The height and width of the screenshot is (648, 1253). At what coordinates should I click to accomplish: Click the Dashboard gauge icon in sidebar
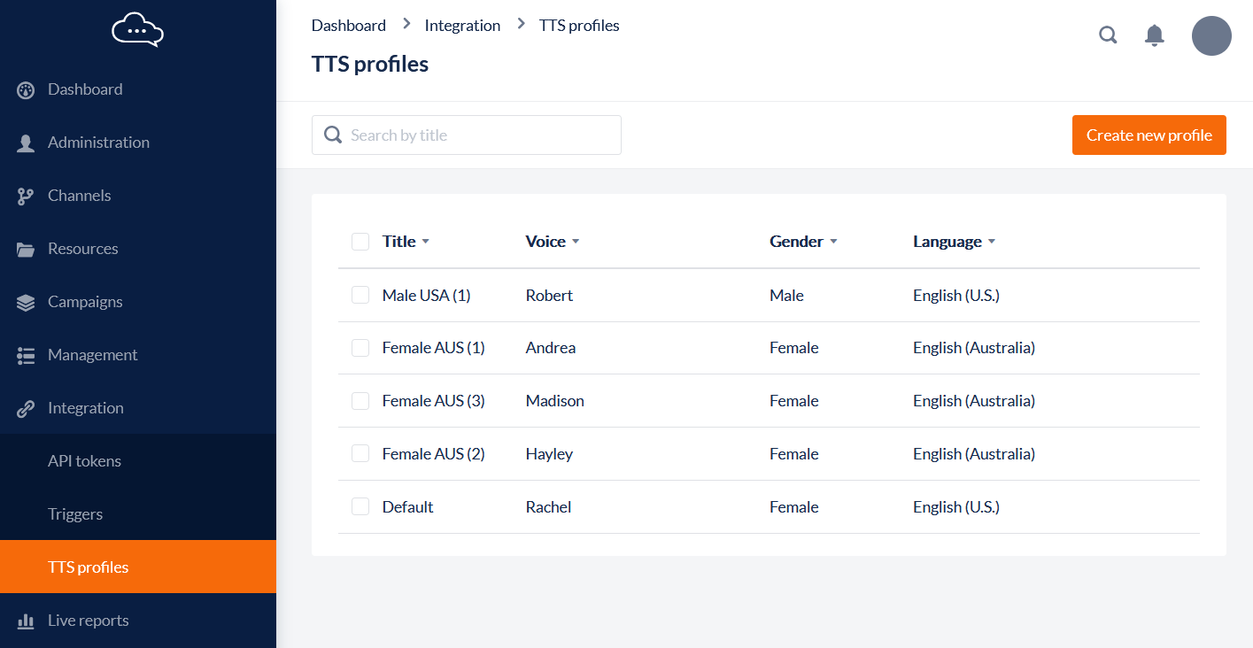coord(26,89)
